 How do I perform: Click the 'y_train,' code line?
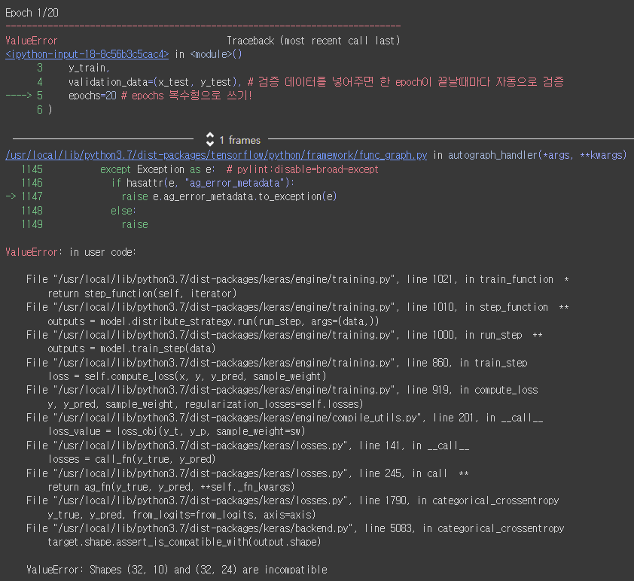[x=89, y=68]
